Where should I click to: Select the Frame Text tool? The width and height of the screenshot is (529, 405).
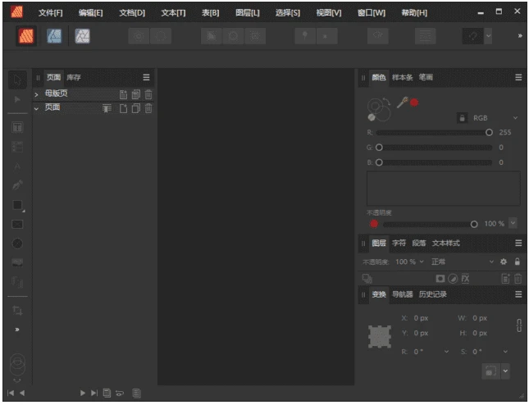click(17, 127)
